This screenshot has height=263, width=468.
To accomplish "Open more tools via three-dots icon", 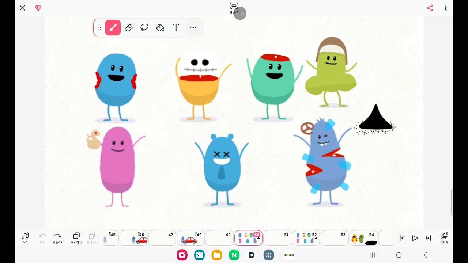I will point(193,28).
